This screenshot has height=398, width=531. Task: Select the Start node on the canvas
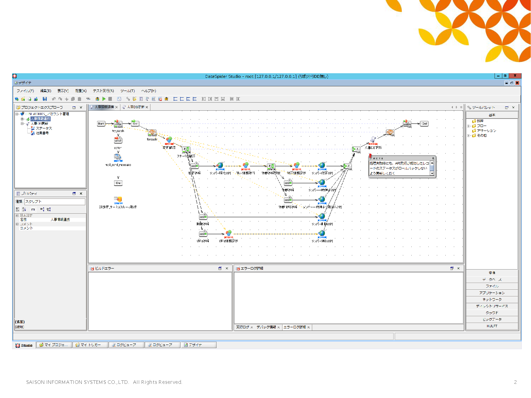tap(101, 123)
